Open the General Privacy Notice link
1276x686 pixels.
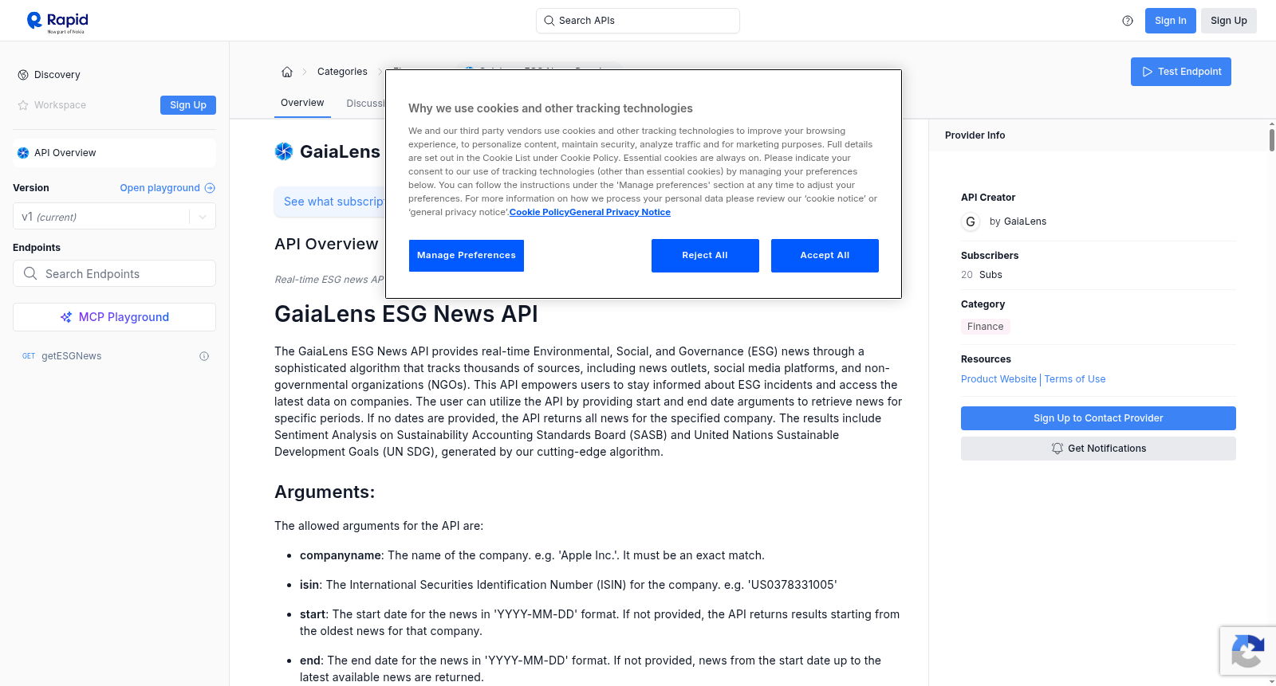point(620,212)
